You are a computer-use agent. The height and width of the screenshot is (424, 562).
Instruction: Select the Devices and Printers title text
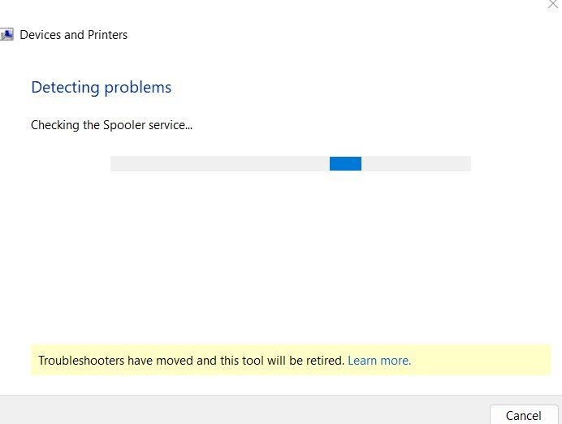coord(73,35)
